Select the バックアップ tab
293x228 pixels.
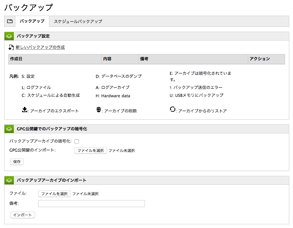[32, 21]
